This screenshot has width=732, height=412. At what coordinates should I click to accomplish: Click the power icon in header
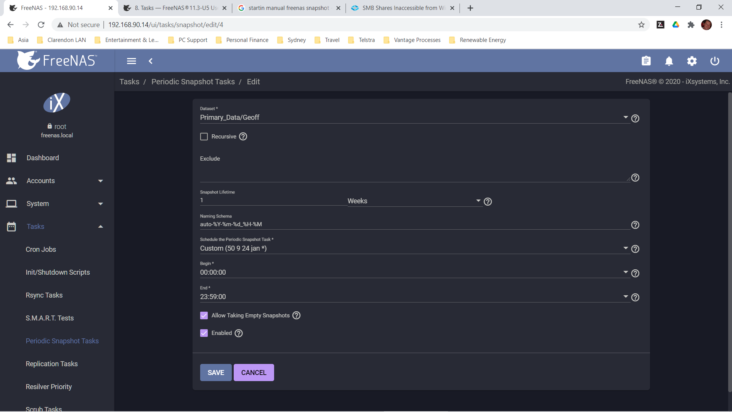pyautogui.click(x=714, y=61)
